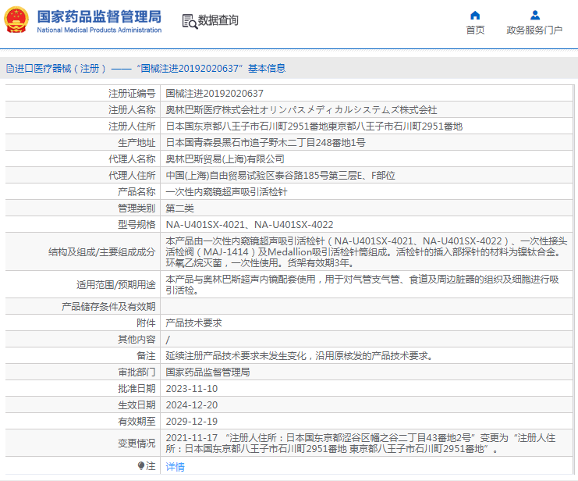This screenshot has width=578, height=481.
Task: Click the 型号规格 row label
Action: click(x=137, y=224)
